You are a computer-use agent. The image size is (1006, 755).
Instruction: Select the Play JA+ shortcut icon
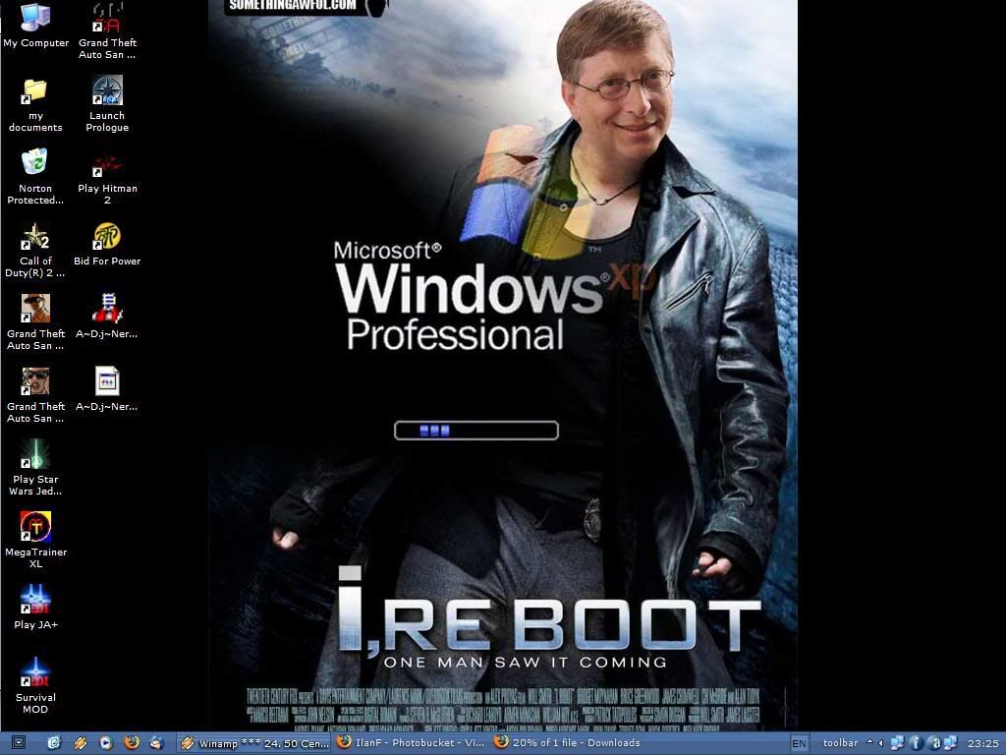(35, 608)
